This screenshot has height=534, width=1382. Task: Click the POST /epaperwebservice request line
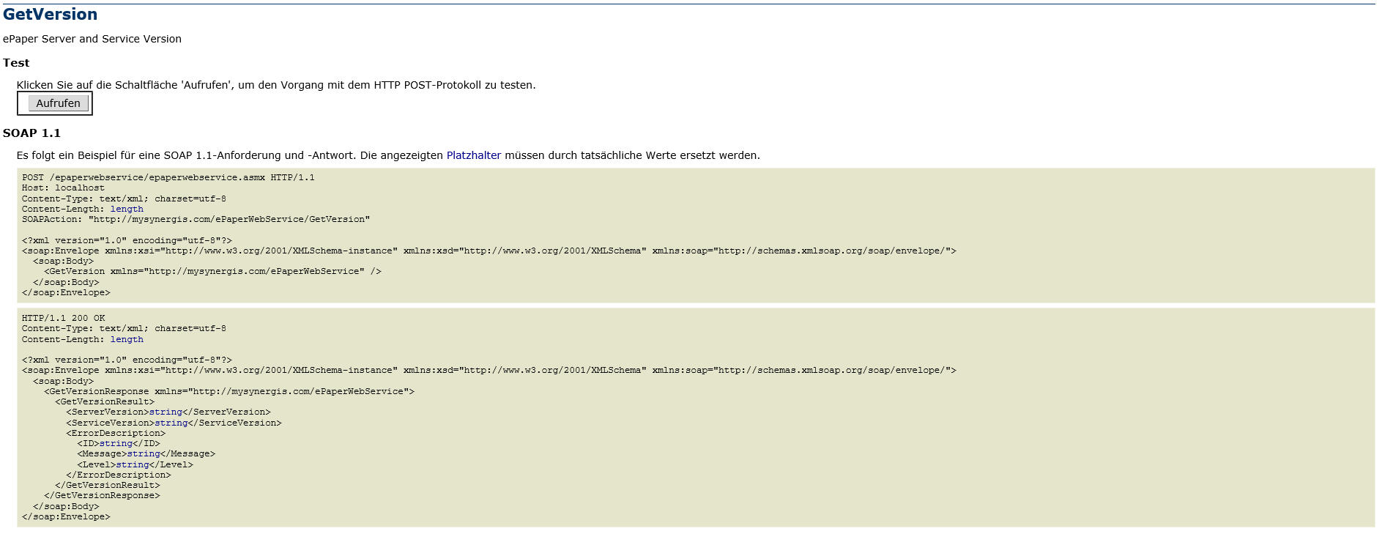(x=168, y=178)
